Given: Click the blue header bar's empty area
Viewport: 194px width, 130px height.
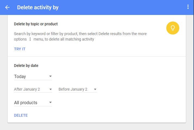Looking at the screenshot, I should click(x=122, y=7).
